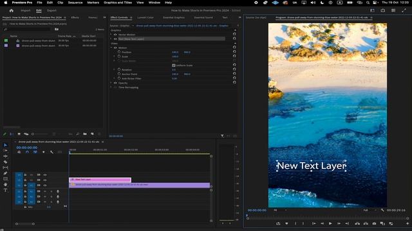
Task: Reset the Rotation parameter
Action: (234, 69)
